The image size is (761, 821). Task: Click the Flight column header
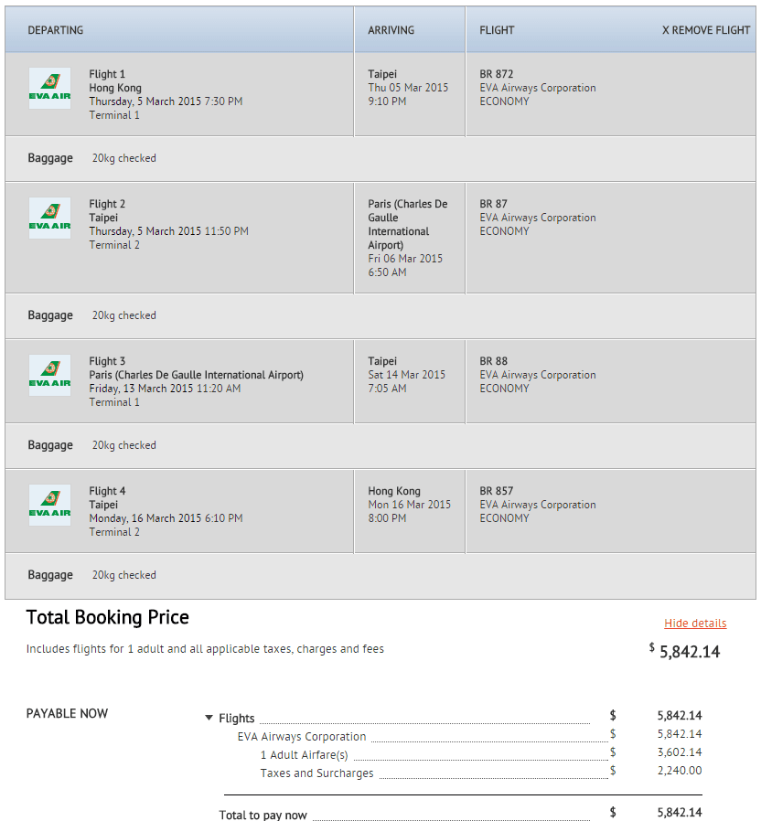pyautogui.click(x=497, y=30)
